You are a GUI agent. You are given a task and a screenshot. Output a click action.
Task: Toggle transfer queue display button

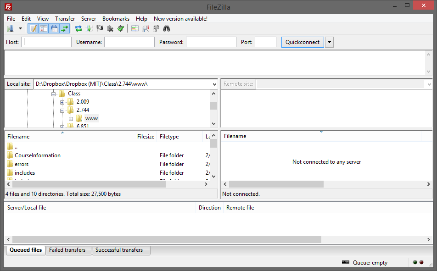point(65,29)
